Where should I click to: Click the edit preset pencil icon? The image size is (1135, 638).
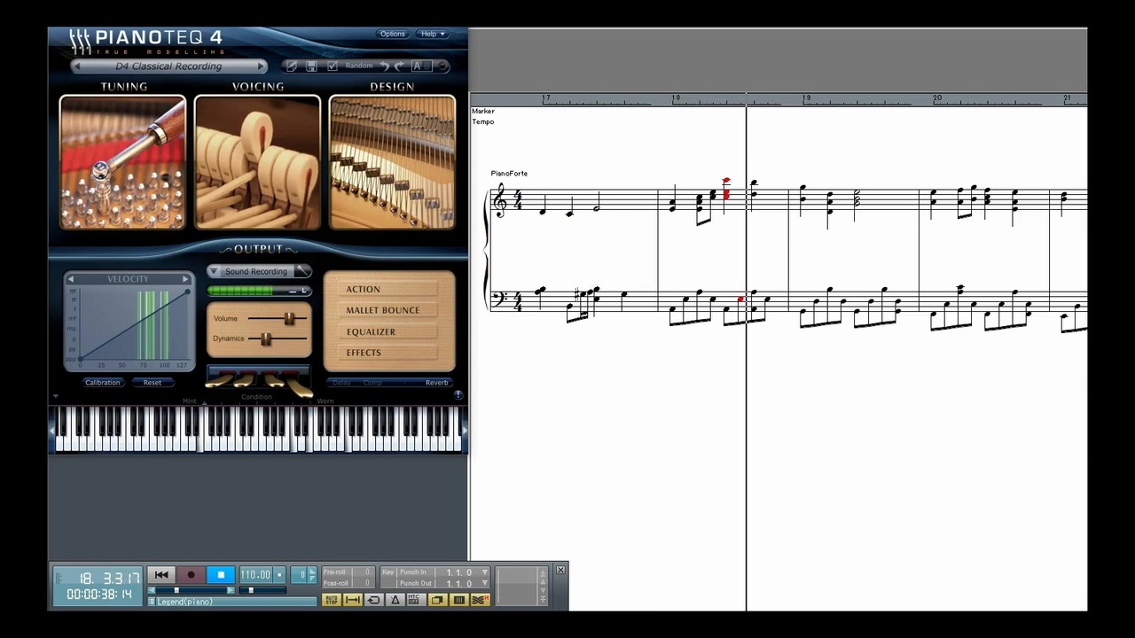[292, 66]
